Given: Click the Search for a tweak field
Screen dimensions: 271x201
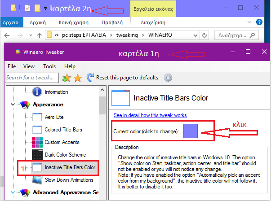Looking at the screenshot, I should tap(32, 78).
